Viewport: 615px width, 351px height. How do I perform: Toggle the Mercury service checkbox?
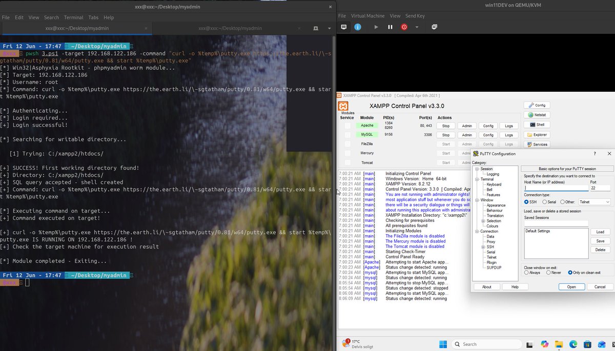point(348,153)
